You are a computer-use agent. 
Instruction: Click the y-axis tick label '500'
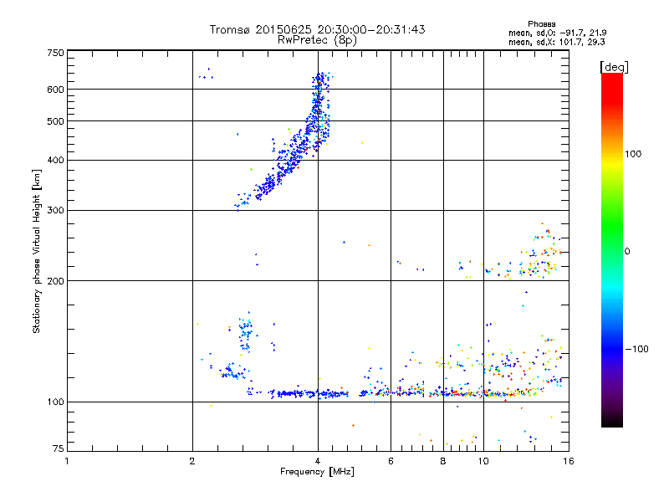click(x=55, y=121)
